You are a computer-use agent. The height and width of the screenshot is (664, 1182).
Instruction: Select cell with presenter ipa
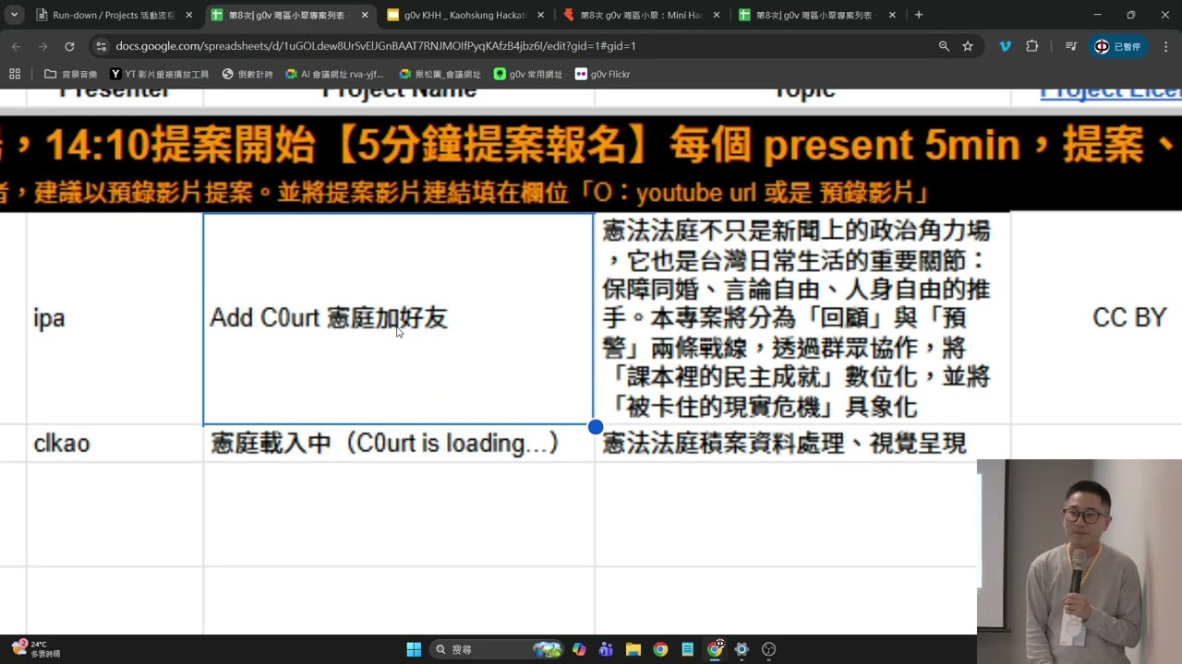pos(115,318)
